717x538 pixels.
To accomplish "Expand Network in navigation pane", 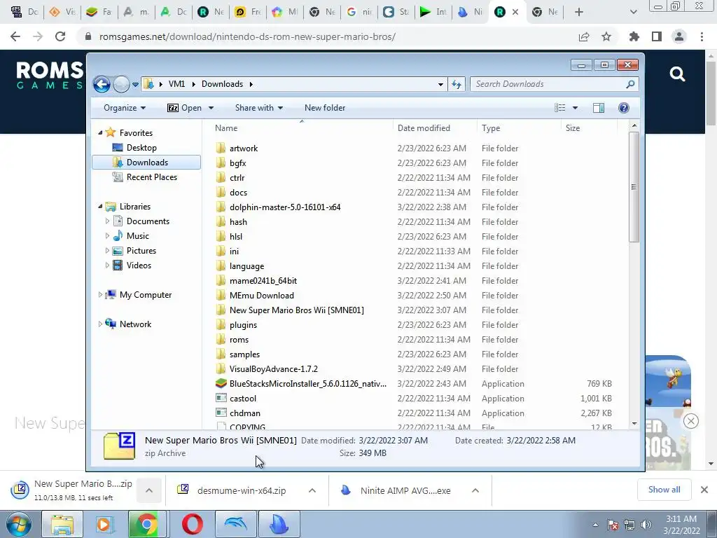I will pyautogui.click(x=101, y=324).
